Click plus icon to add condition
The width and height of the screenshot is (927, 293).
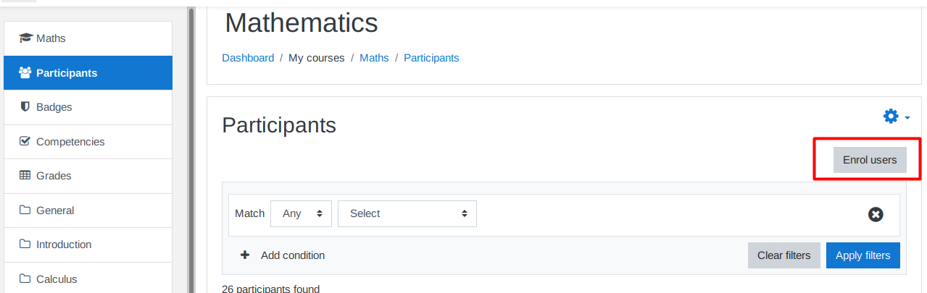pos(245,255)
